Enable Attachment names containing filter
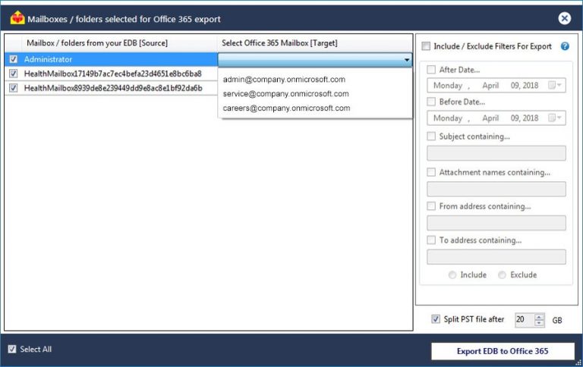The width and height of the screenshot is (583, 367). point(431,172)
